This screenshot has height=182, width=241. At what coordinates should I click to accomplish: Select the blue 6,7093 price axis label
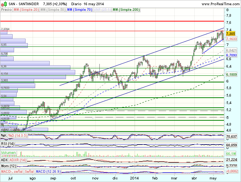coord(231,55)
